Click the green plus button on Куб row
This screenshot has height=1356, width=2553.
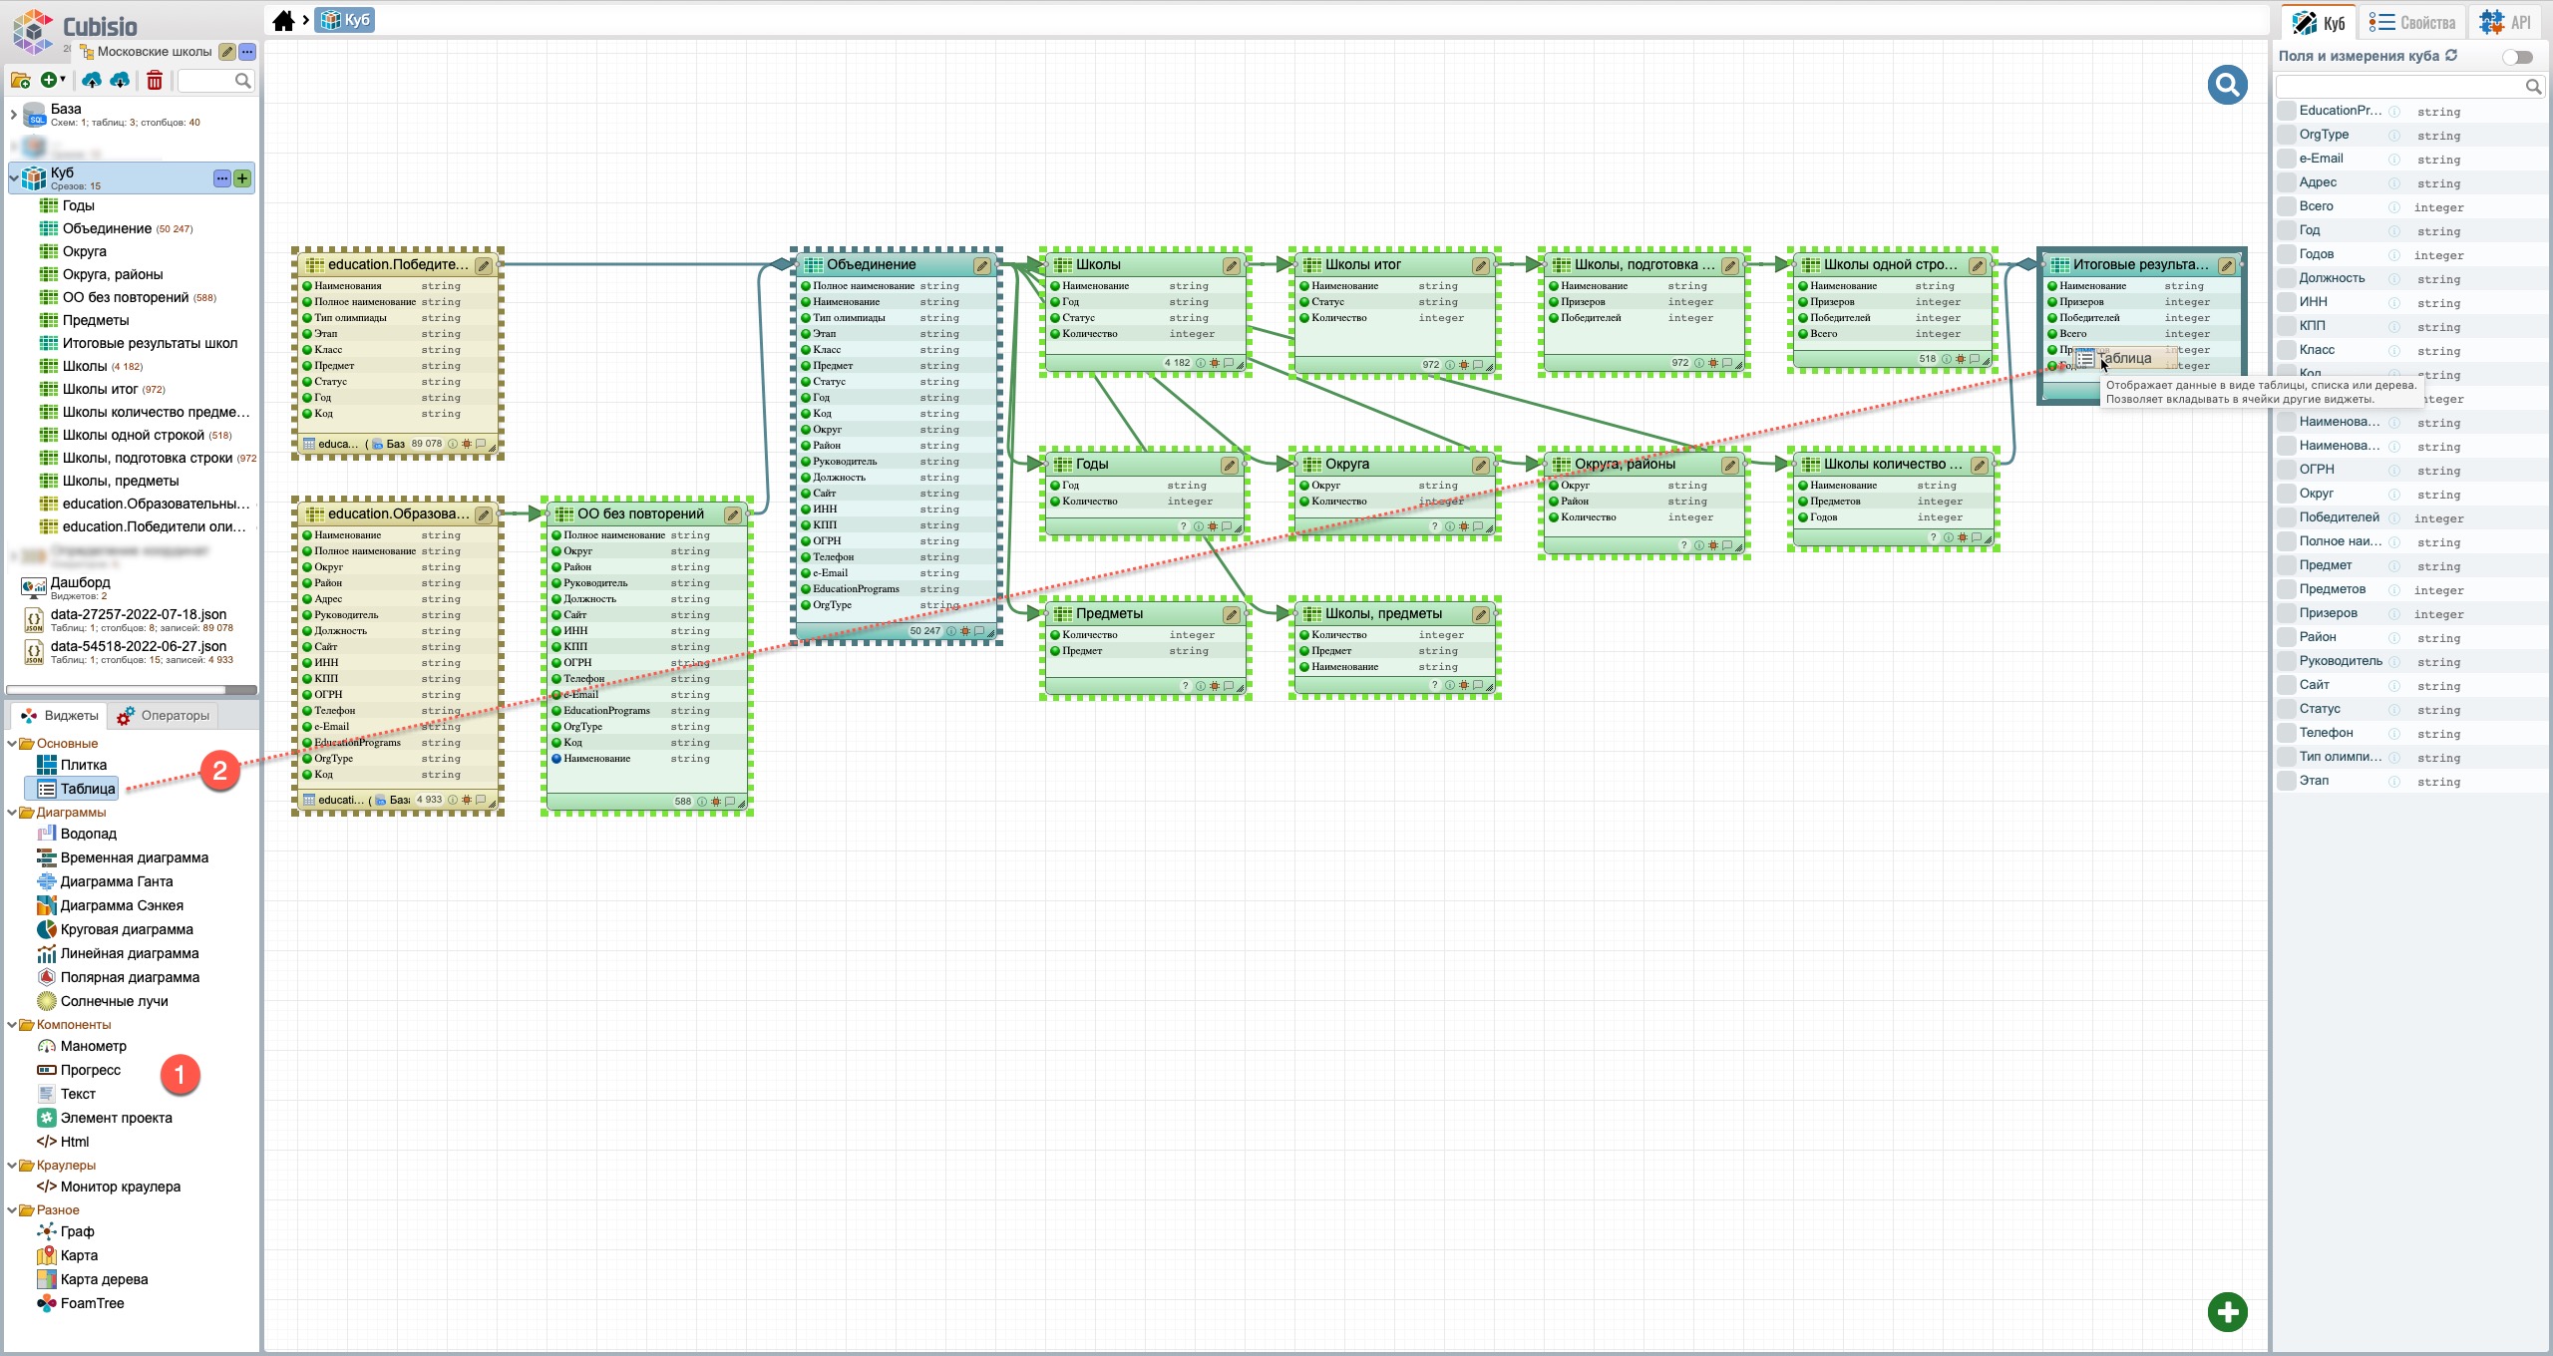point(242,178)
